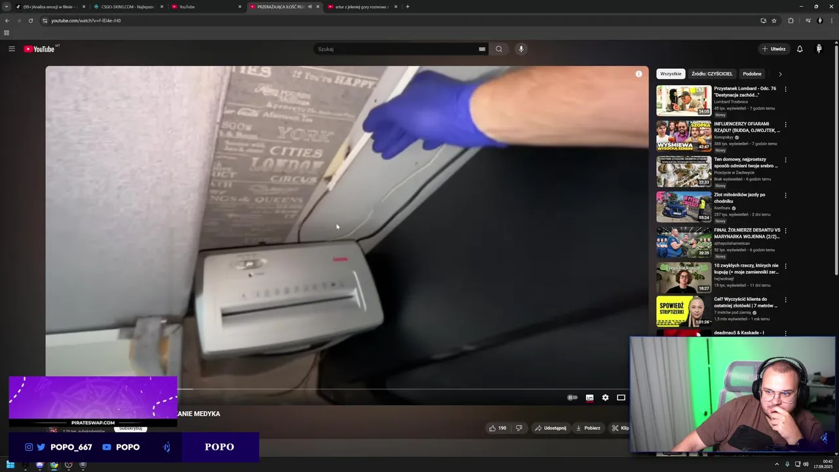The height and width of the screenshot is (472, 839).
Task: Open a new browser tab
Action: click(407, 7)
